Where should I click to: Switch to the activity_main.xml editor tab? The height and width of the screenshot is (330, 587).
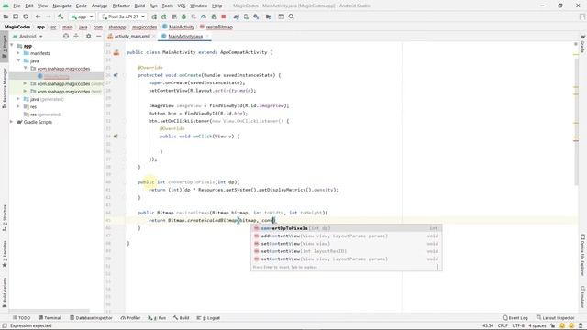pyautogui.click(x=131, y=37)
